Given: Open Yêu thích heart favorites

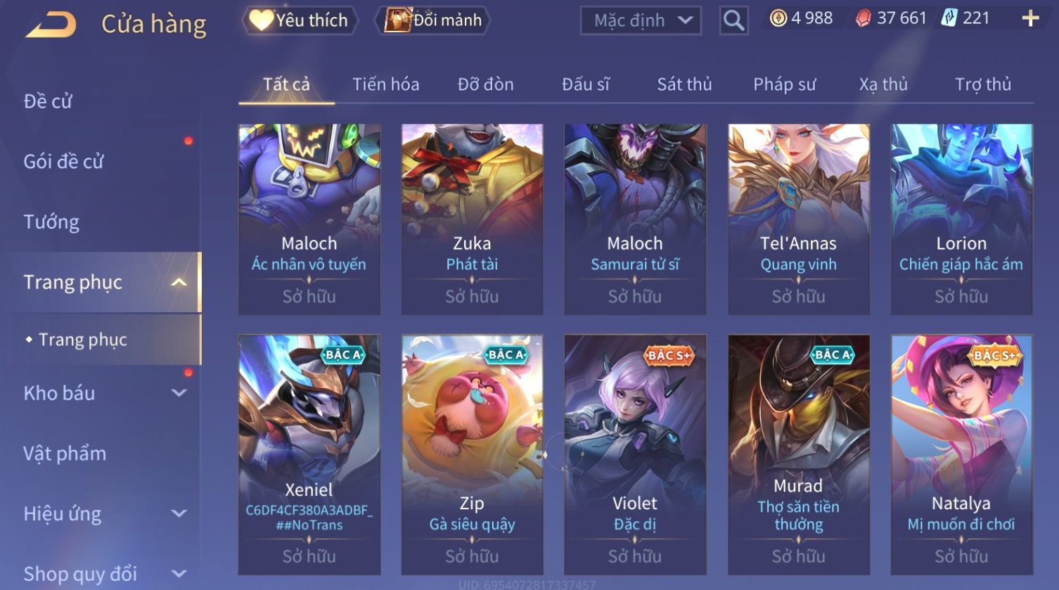Looking at the screenshot, I should pyautogui.click(x=300, y=20).
